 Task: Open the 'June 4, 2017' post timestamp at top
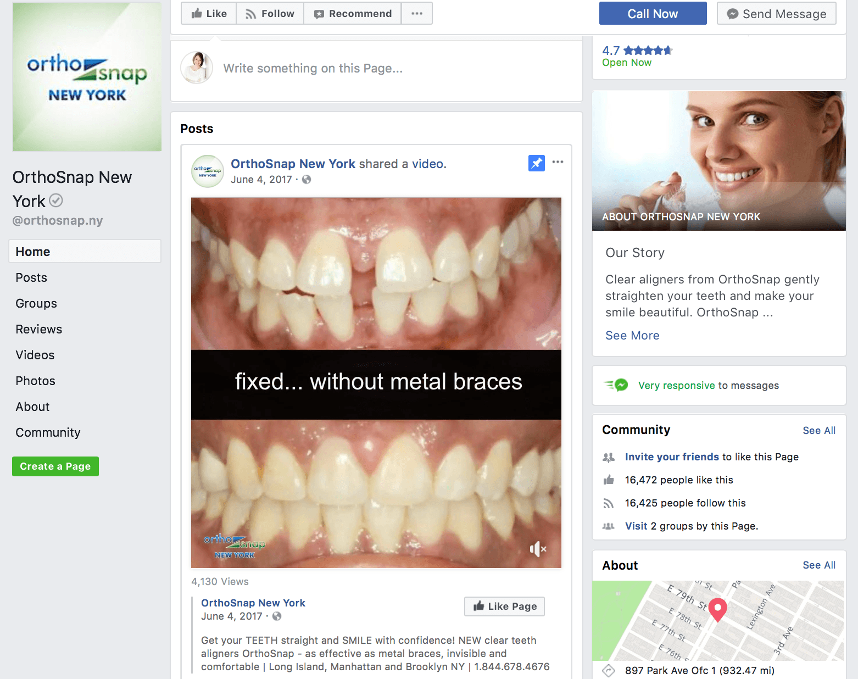[261, 180]
